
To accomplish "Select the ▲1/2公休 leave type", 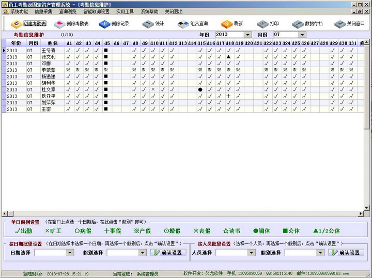I will 327,231.
